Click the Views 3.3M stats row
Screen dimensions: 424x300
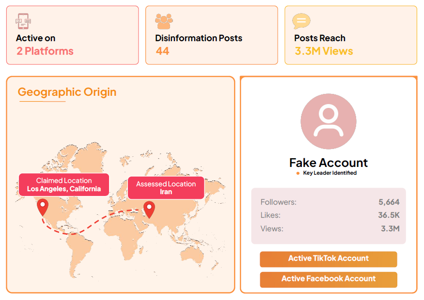point(328,228)
